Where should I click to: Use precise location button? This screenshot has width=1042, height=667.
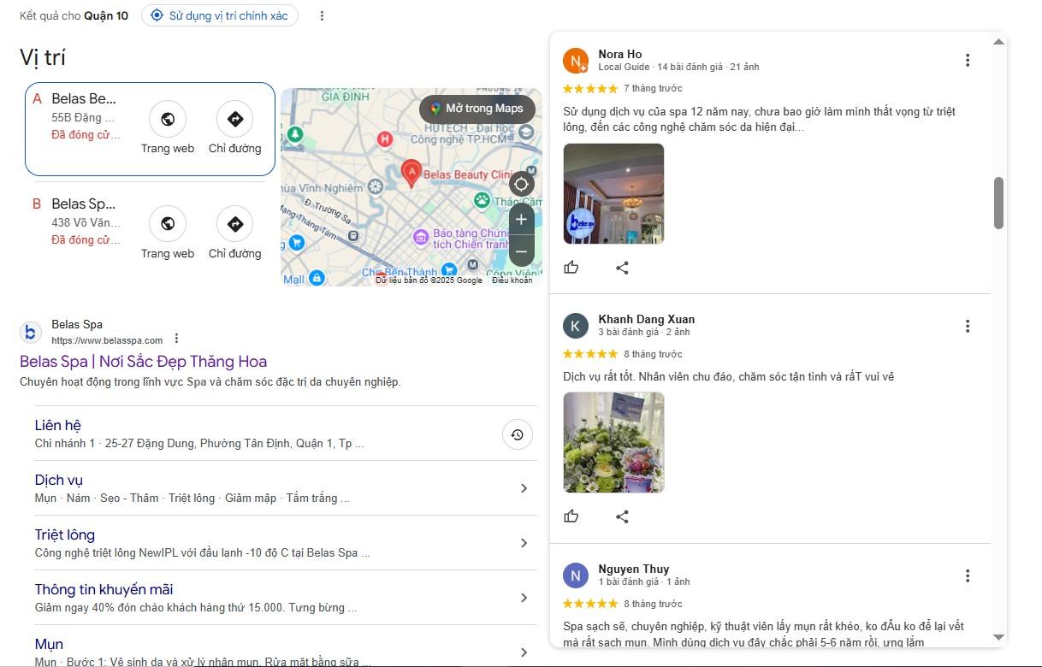click(x=220, y=15)
